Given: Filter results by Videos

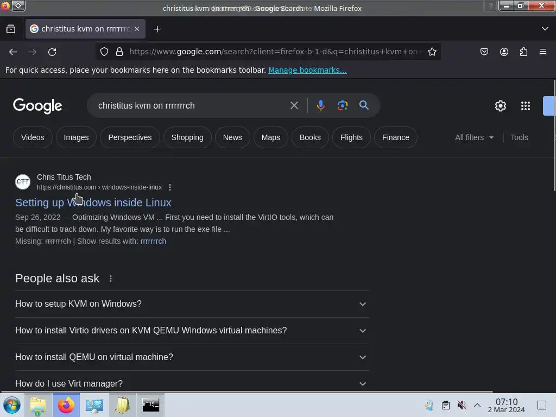Looking at the screenshot, I should [x=33, y=137].
